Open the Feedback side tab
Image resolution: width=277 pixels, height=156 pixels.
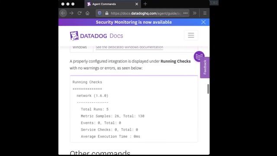tap(205, 68)
